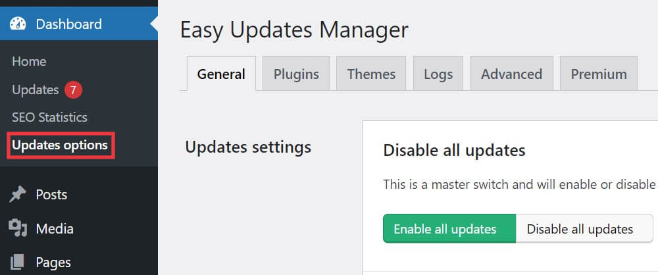The image size is (658, 275).
Task: Click the red updates count badge
Action: coord(73,89)
